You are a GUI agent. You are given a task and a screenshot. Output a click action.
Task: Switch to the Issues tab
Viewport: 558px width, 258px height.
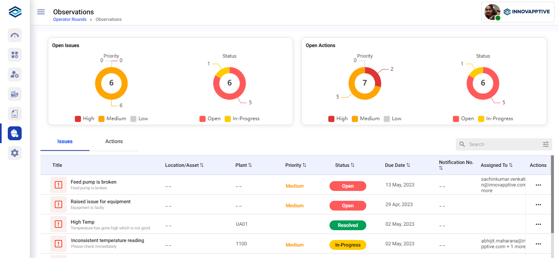pos(65,141)
